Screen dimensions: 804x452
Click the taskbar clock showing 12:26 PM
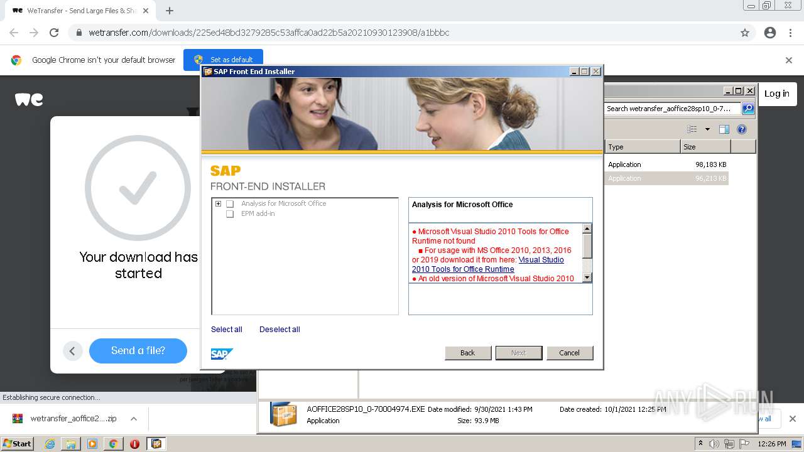pyautogui.click(x=772, y=444)
